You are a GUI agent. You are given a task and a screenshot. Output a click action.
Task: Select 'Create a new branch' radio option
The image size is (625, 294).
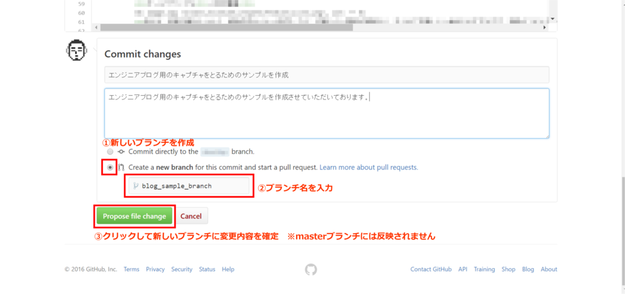(x=110, y=168)
